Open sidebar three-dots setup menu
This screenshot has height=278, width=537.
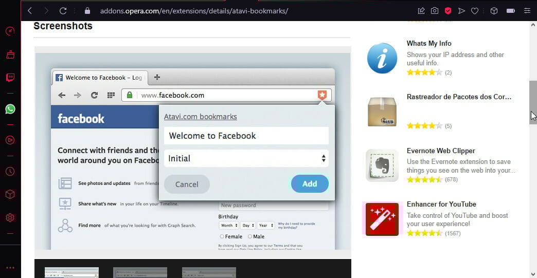point(10,268)
